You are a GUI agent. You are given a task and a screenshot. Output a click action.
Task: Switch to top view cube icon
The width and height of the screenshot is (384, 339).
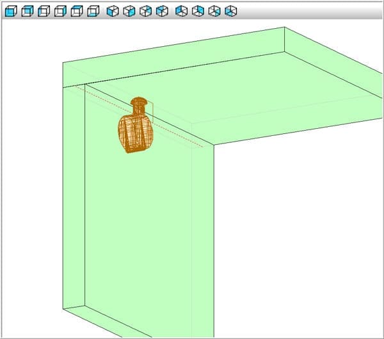click(77, 11)
